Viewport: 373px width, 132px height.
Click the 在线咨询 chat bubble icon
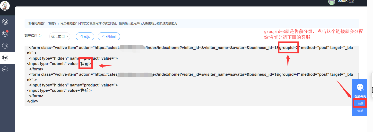point(360,88)
